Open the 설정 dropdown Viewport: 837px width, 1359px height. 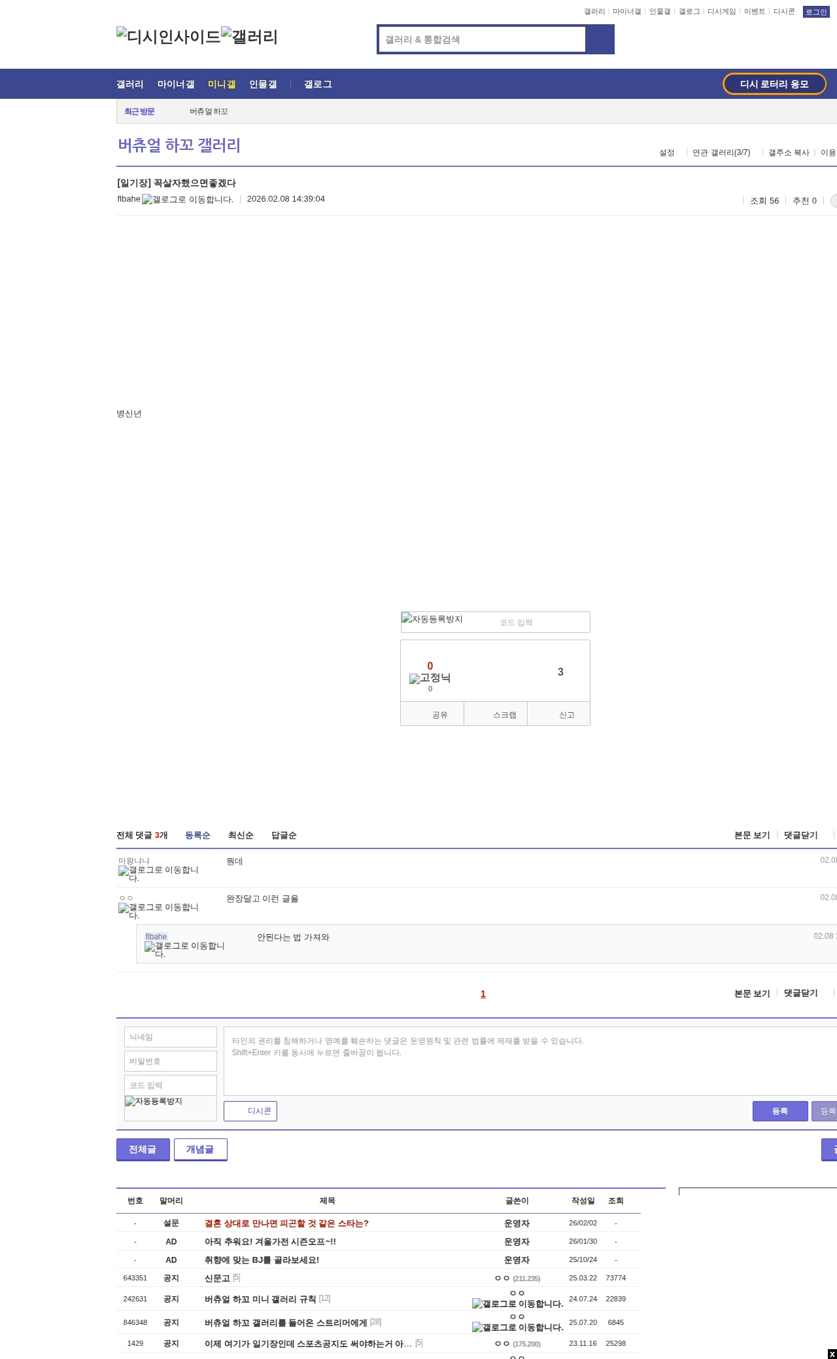pyautogui.click(x=666, y=153)
